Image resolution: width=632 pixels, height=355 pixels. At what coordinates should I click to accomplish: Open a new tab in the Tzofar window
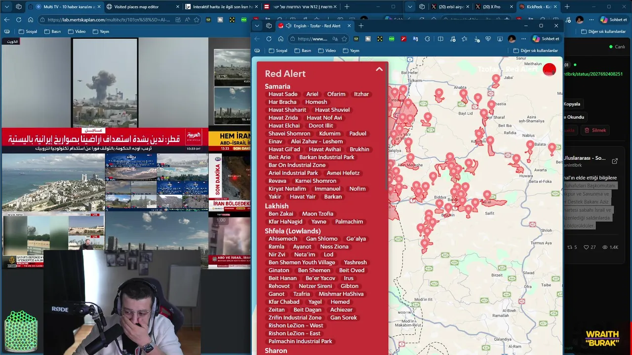pyautogui.click(x=361, y=26)
